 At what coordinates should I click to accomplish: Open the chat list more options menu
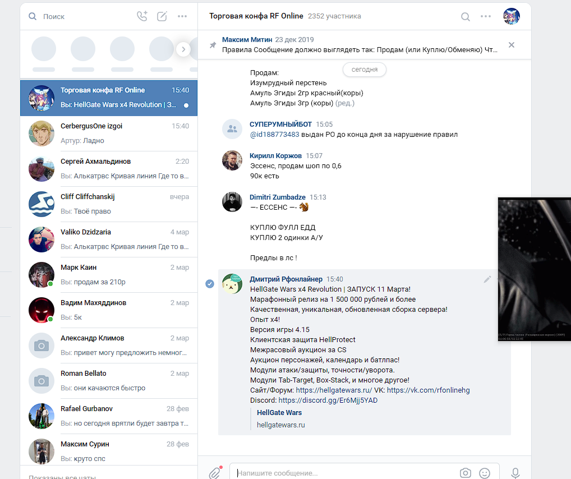point(182,16)
